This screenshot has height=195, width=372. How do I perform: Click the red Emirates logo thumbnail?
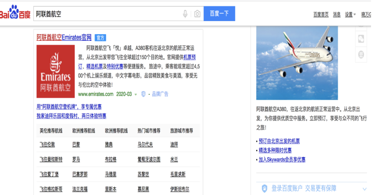(x=55, y=72)
